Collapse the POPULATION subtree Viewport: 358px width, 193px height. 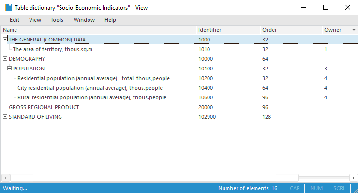9,69
